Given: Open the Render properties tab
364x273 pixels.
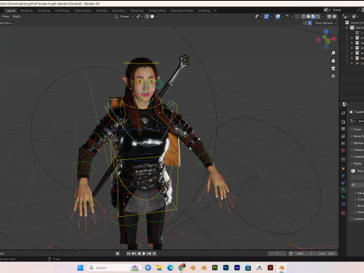Looking at the screenshot, I should coord(343,122).
